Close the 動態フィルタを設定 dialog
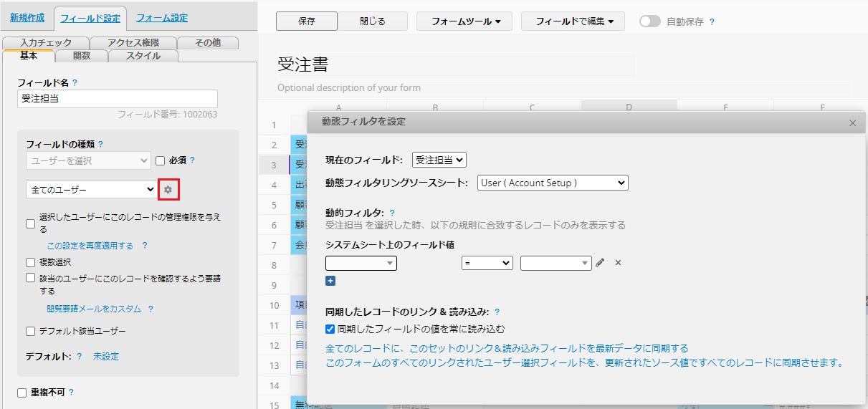 click(852, 123)
